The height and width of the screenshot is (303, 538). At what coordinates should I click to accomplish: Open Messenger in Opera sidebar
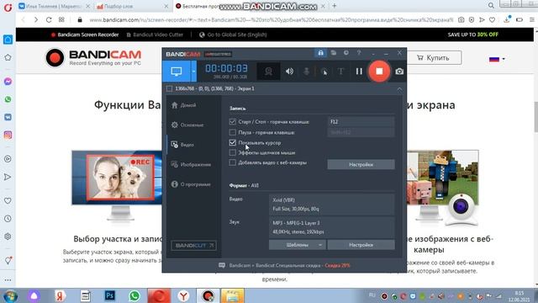[x=8, y=82]
